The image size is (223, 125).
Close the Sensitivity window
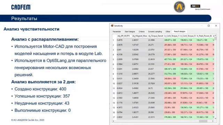click(x=216, y=26)
